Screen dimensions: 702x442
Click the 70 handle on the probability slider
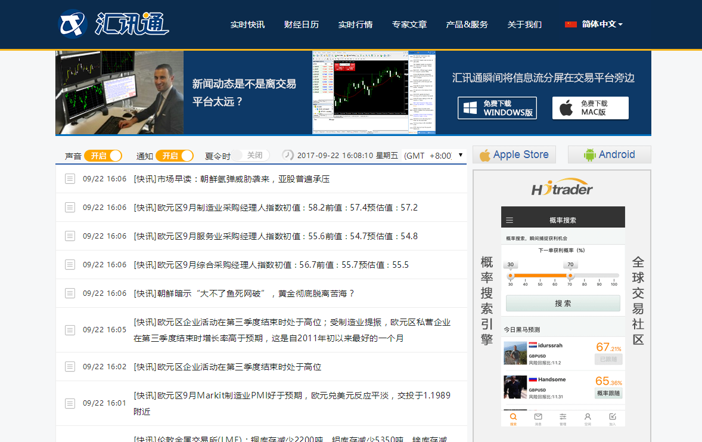pos(570,276)
